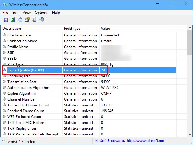Viewport: 193px width, 145px height.
Task: Select the BSSID row text
Action: pos(12,59)
